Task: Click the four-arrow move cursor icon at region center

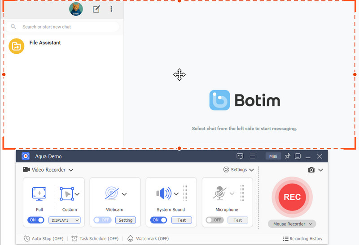Action: tap(179, 74)
